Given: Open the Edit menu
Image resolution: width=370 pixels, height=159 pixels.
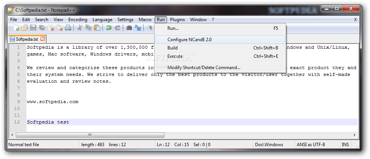Looking at the screenshot, I should click(x=26, y=20).
